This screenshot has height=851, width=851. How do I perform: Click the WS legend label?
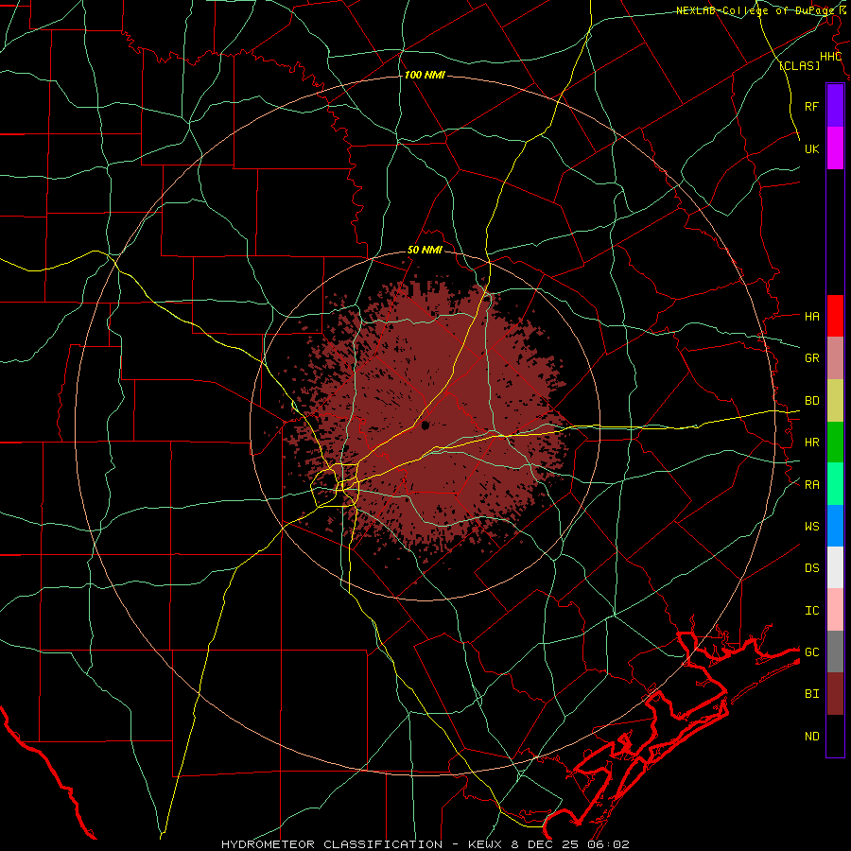(811, 526)
